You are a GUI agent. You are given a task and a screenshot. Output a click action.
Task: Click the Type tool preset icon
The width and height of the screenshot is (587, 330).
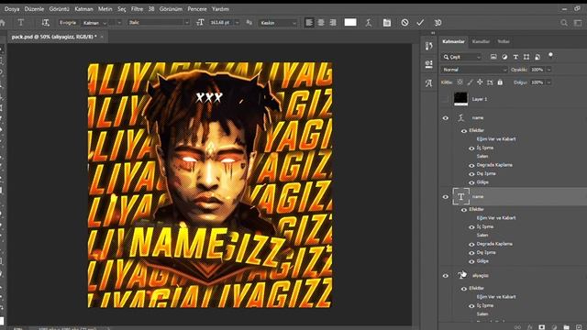click(x=21, y=22)
